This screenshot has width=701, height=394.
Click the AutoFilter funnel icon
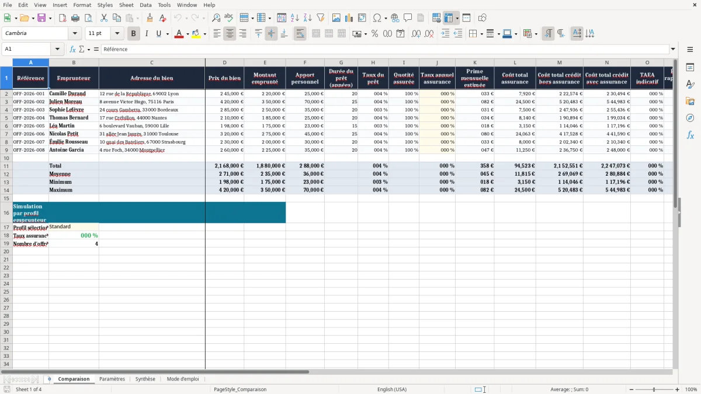coord(321,18)
